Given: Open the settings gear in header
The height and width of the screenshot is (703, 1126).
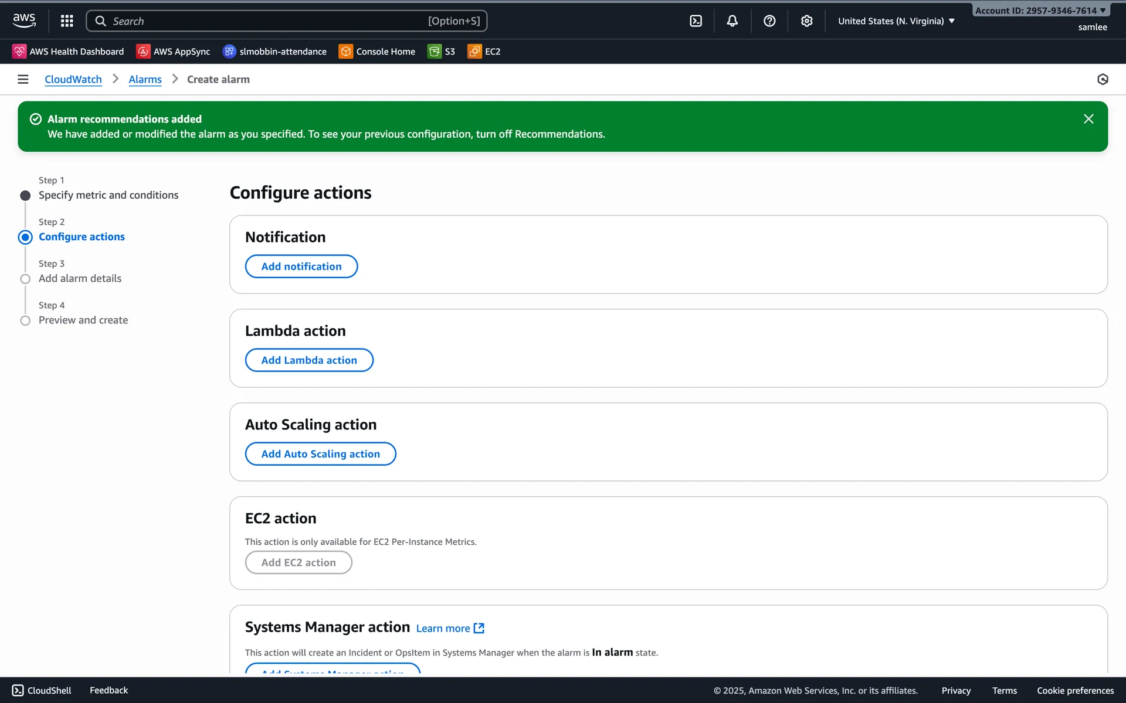Looking at the screenshot, I should [807, 21].
